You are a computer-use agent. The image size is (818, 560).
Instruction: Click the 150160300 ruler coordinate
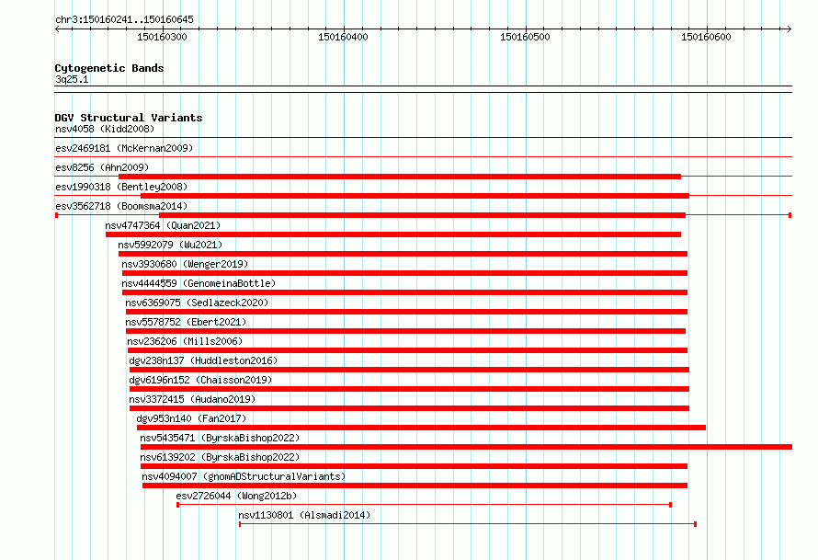pyautogui.click(x=162, y=37)
